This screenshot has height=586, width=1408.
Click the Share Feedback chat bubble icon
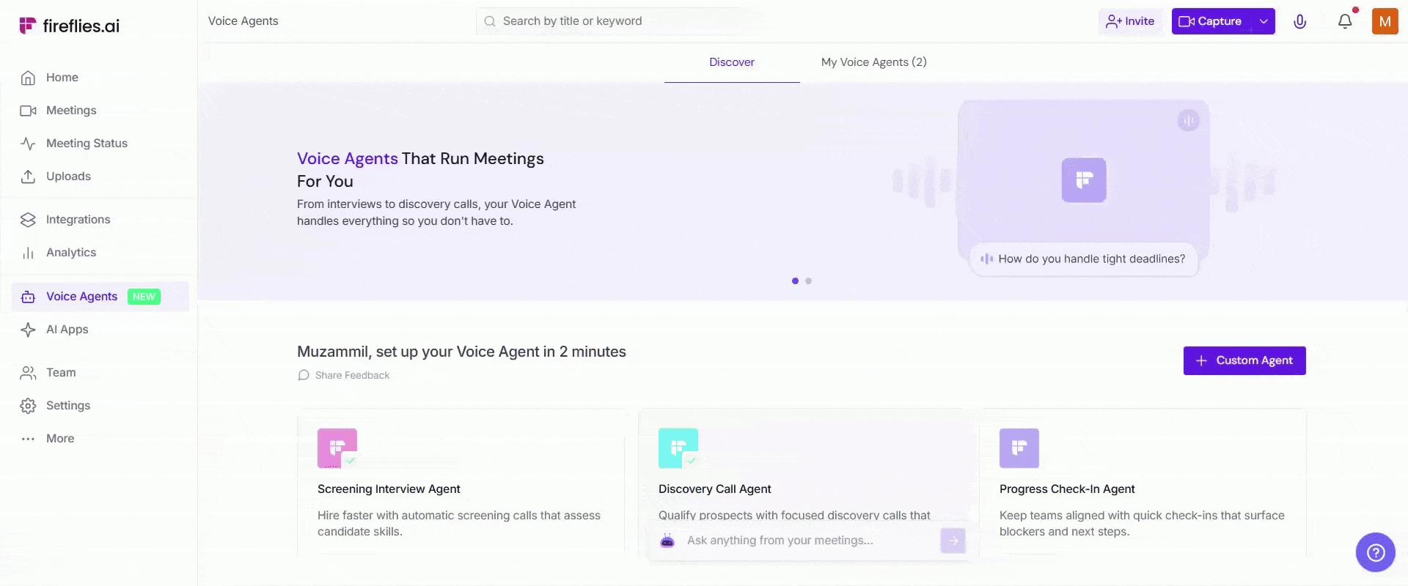tap(303, 375)
